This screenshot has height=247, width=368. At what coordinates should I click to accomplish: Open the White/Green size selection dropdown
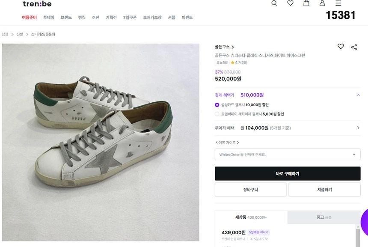287,155
